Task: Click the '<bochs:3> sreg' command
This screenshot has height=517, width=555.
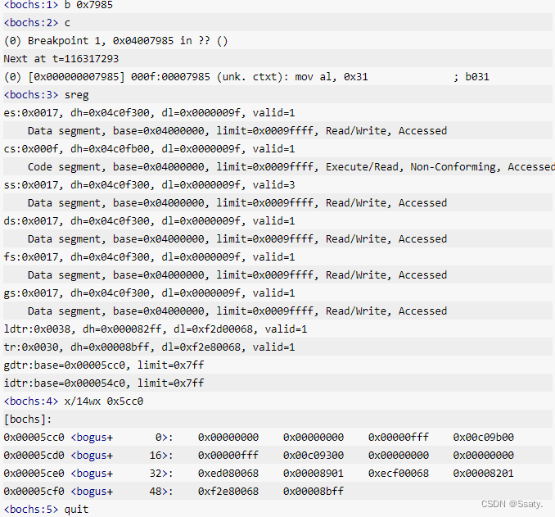Action: [x=46, y=95]
